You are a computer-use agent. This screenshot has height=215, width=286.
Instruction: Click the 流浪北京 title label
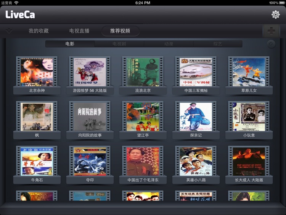(x=143, y=91)
